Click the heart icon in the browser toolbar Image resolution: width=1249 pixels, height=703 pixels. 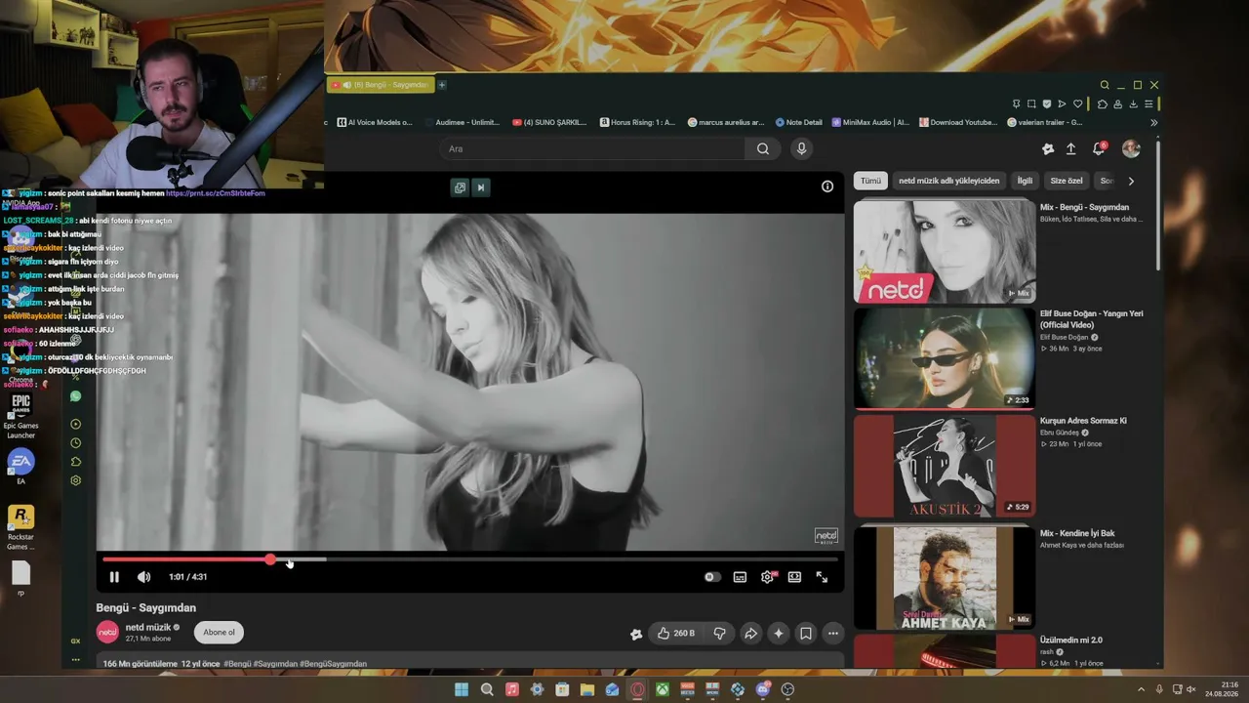[1078, 103]
